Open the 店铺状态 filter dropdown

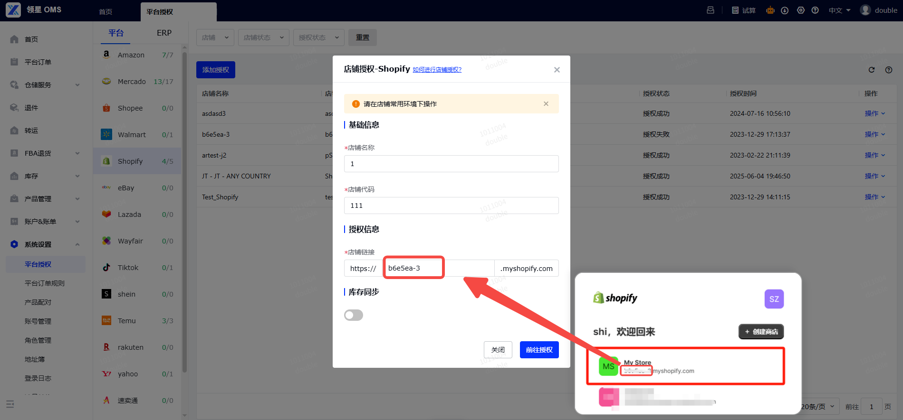264,37
